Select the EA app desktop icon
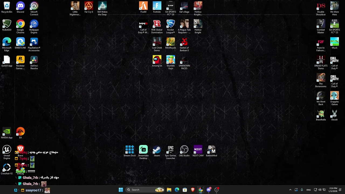The width and height of the screenshot is (345, 194). click(x=20, y=133)
